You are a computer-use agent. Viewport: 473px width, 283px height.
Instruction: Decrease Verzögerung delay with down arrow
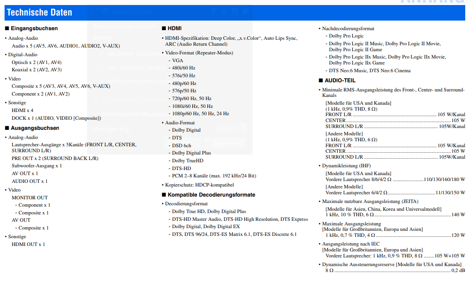[x=243, y=132]
